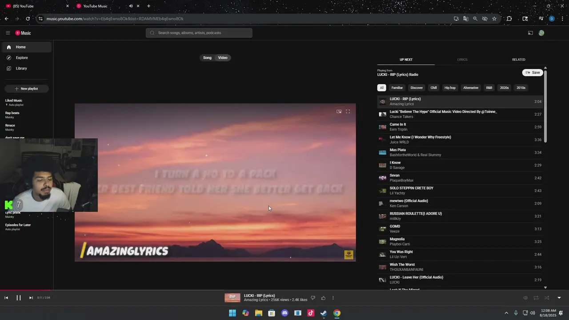Switch to Song mode
The height and width of the screenshot is (320, 569).
(207, 58)
